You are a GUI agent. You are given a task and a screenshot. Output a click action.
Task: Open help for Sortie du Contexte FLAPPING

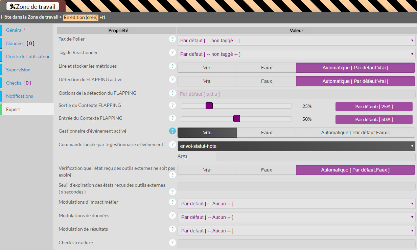(x=172, y=105)
